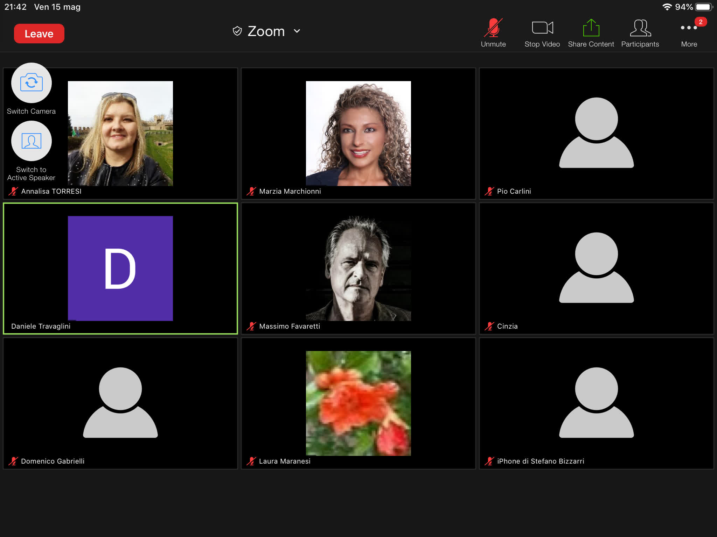
Task: Tap the Zoom meeting title text
Action: (266, 31)
